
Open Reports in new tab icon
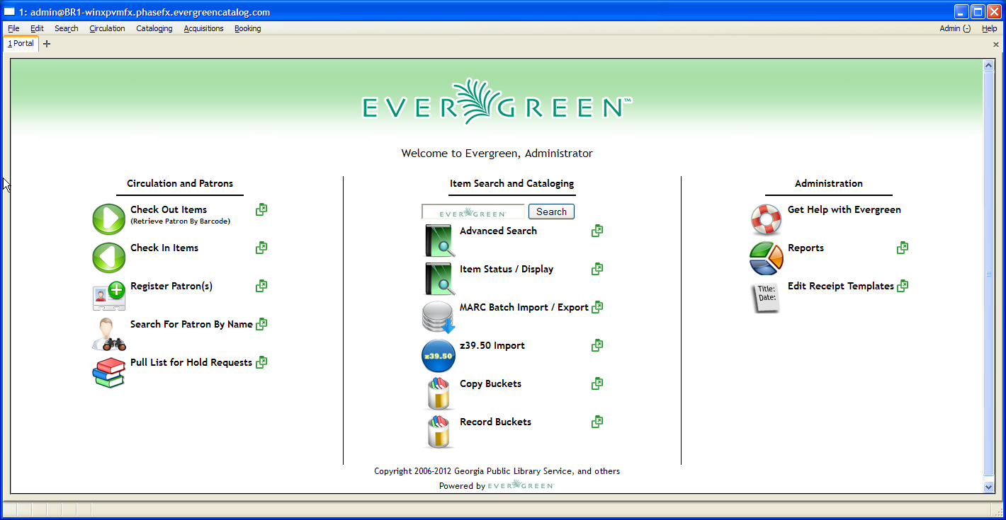903,248
